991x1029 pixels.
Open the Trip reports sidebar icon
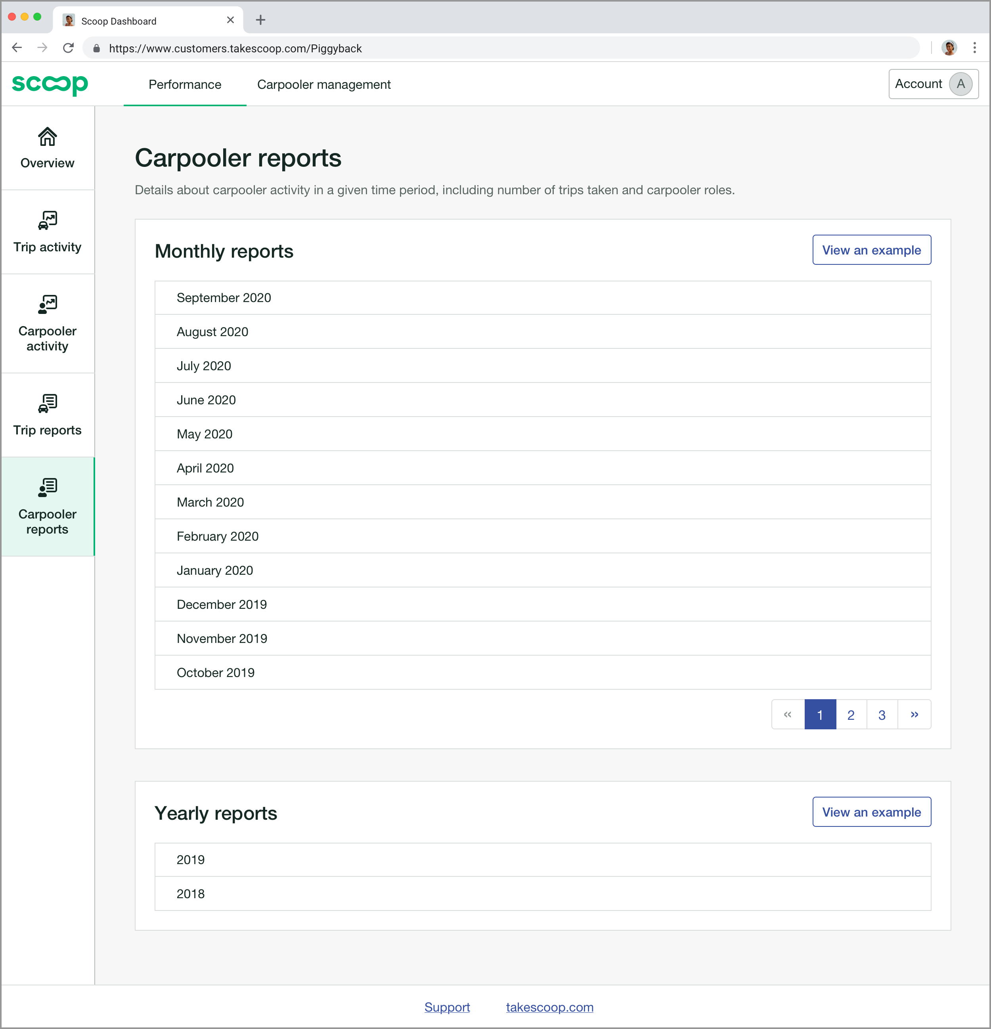[x=47, y=404]
